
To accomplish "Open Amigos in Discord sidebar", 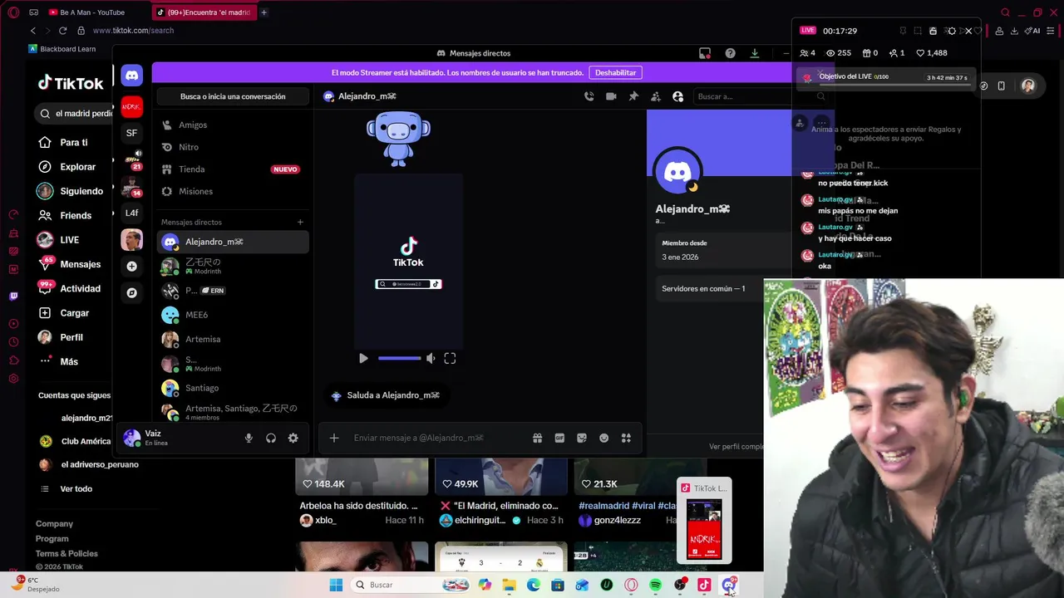I will (x=233, y=125).
